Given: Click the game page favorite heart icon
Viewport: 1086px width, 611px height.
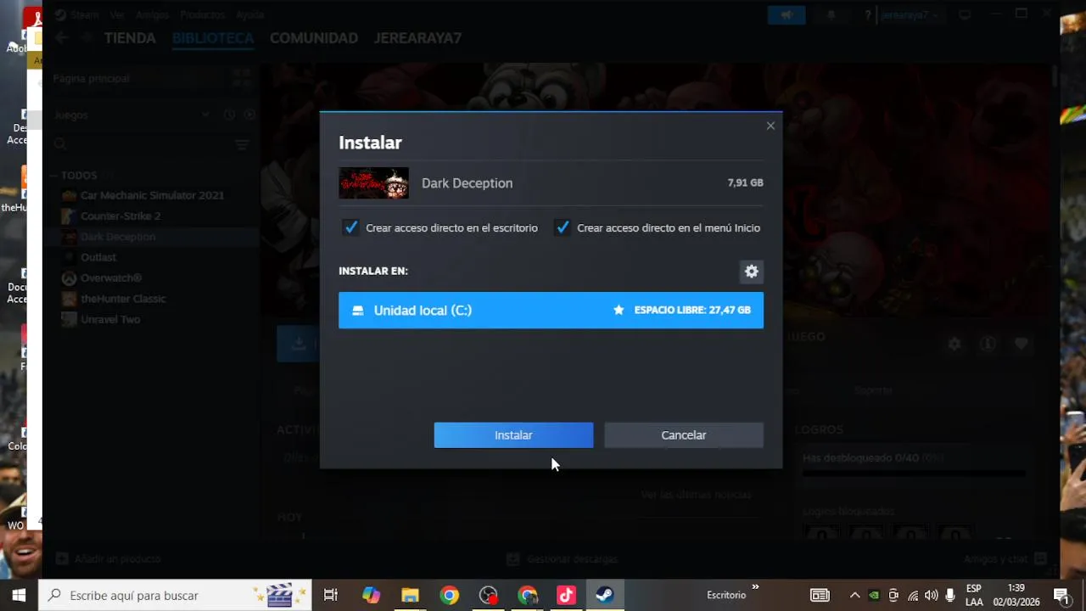Looking at the screenshot, I should point(1021,344).
